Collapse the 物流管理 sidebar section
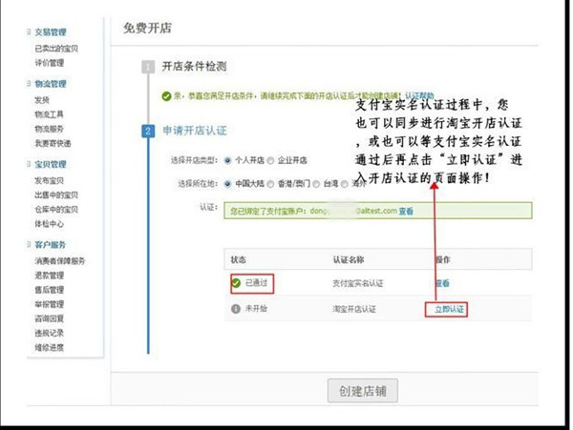Image resolution: width=573 pixels, height=430 pixels. (29, 84)
